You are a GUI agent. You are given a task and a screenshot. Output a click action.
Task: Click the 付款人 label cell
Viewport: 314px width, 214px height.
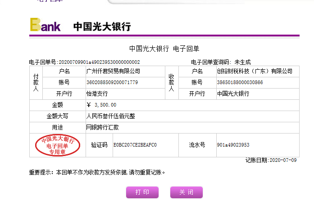[36, 83]
